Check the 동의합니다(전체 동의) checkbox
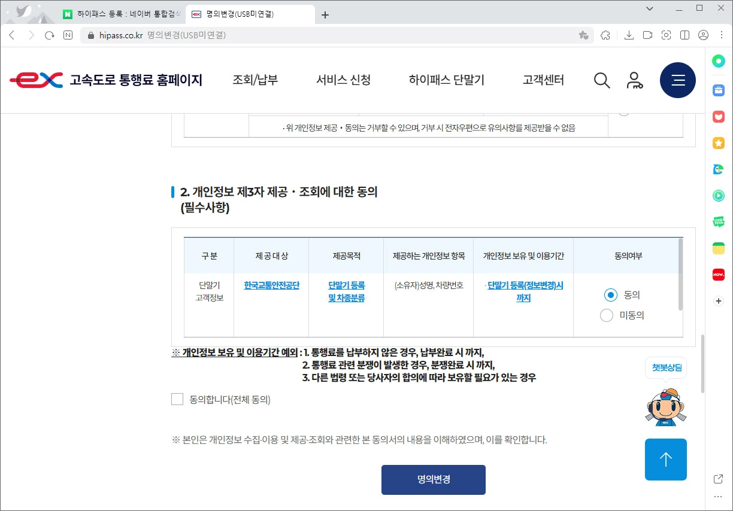 coord(177,399)
